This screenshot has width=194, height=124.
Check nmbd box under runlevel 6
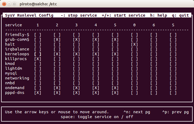154,83
